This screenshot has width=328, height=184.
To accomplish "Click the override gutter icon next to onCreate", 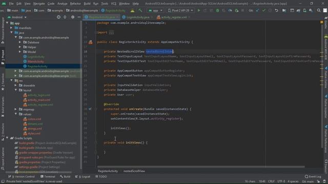I will click(90, 109).
